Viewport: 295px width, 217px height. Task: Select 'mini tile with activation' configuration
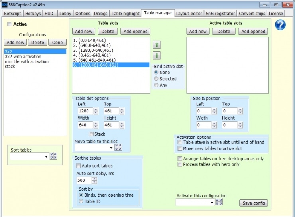35,61
